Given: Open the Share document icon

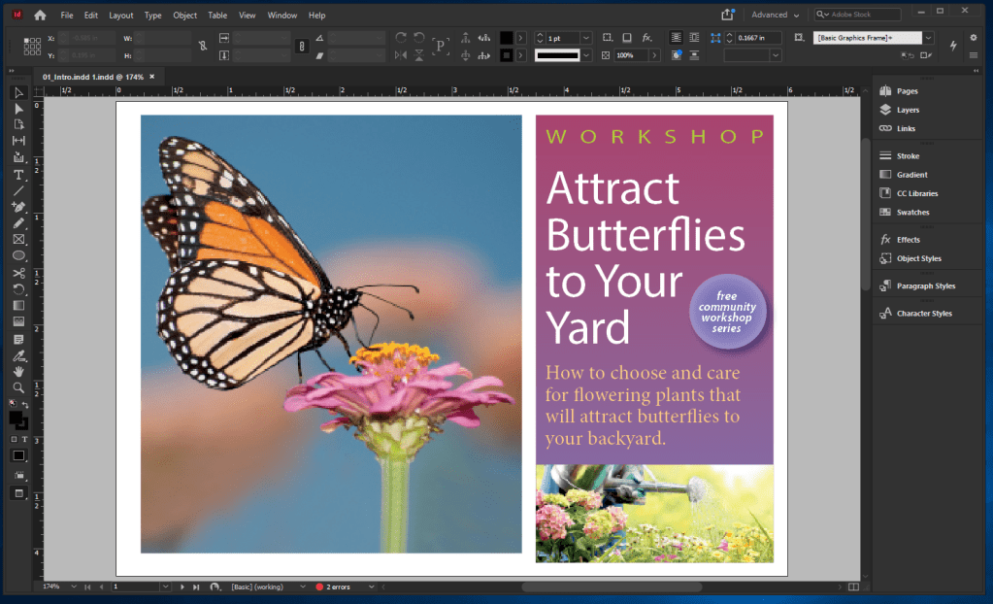Looking at the screenshot, I should pyautogui.click(x=727, y=15).
